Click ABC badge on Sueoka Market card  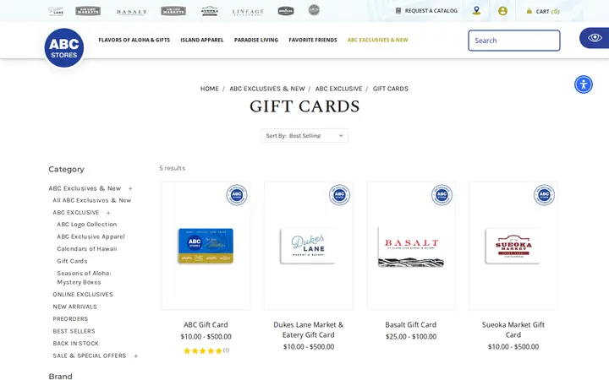click(544, 195)
